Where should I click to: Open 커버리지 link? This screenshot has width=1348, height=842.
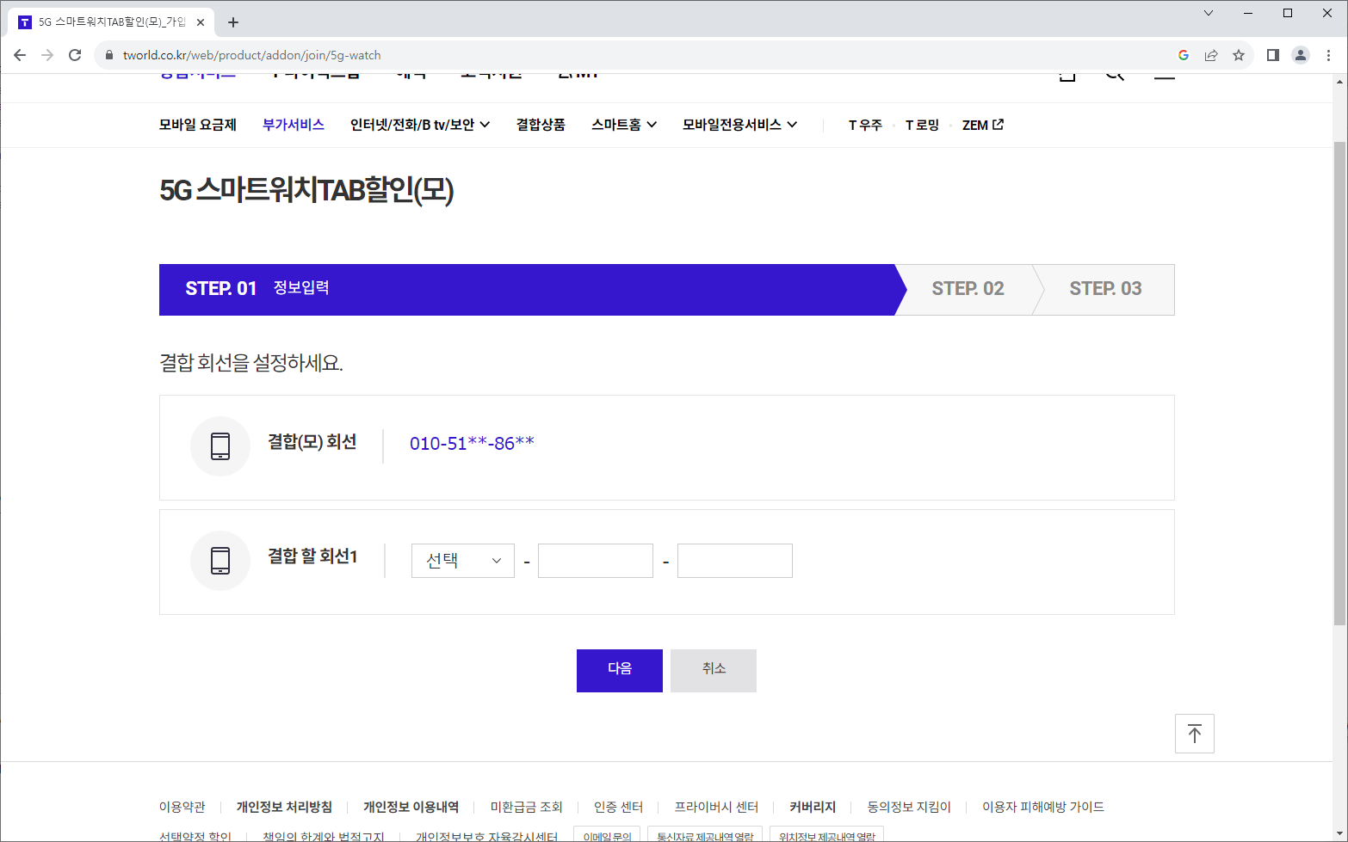click(x=813, y=807)
